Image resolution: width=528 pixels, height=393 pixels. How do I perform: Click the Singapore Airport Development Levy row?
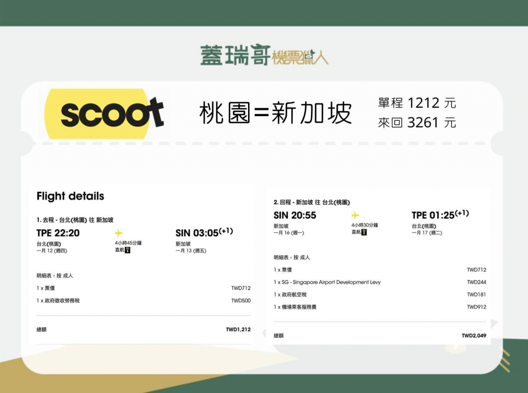pos(380,282)
